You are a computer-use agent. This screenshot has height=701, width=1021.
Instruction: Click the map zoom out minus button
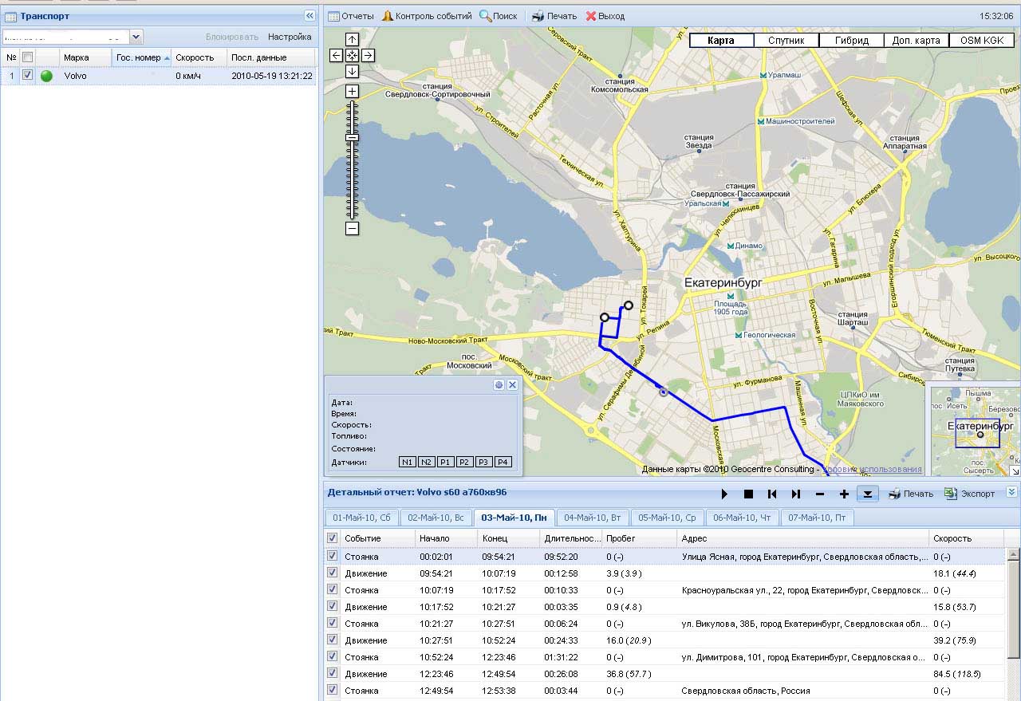(352, 229)
